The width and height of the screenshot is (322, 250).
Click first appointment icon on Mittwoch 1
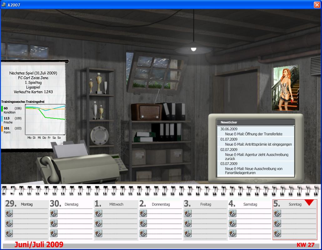pos(98,213)
